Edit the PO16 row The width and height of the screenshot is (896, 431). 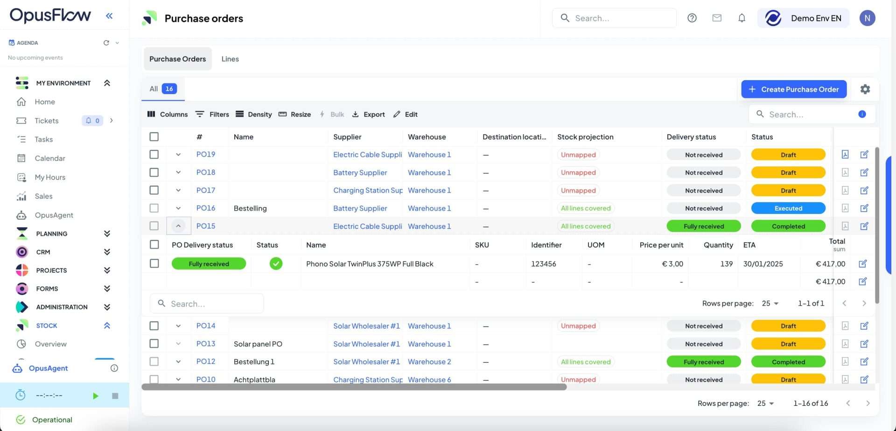coord(864,208)
